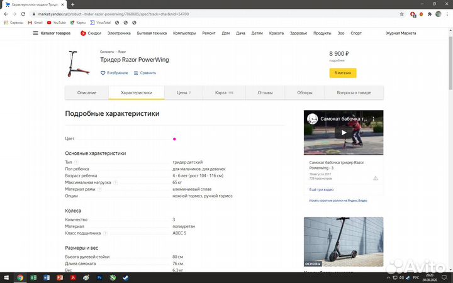Open the Каталог товаров hamburger menu
453x283 pixels.
(36, 33)
